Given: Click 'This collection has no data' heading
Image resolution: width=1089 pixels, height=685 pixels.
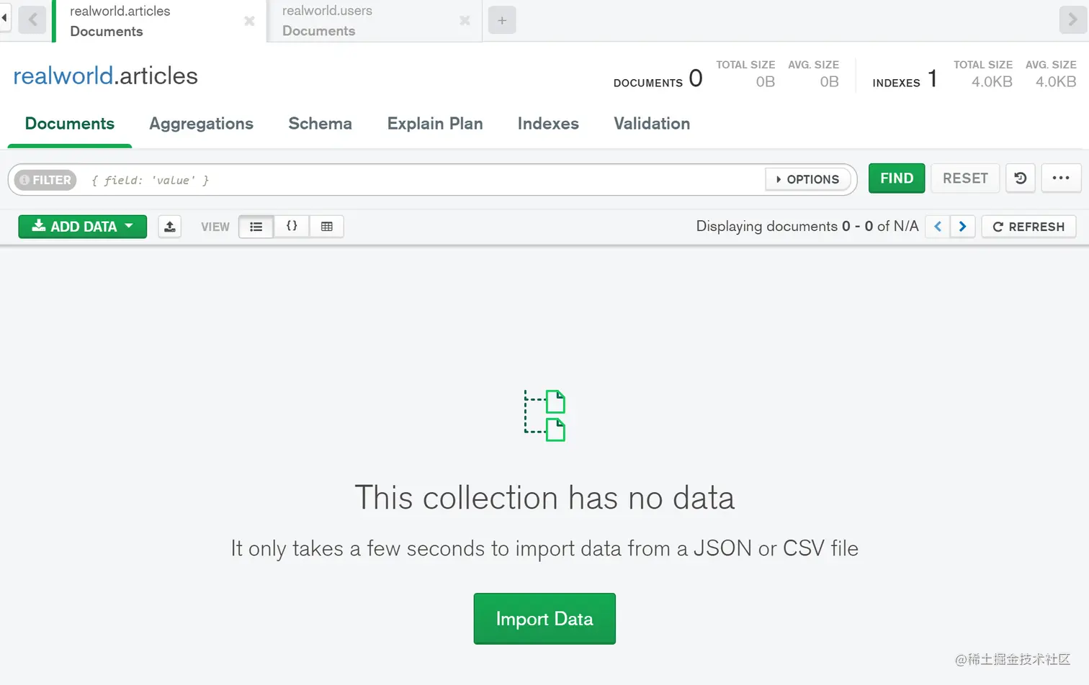Looking at the screenshot, I should 544,498.
